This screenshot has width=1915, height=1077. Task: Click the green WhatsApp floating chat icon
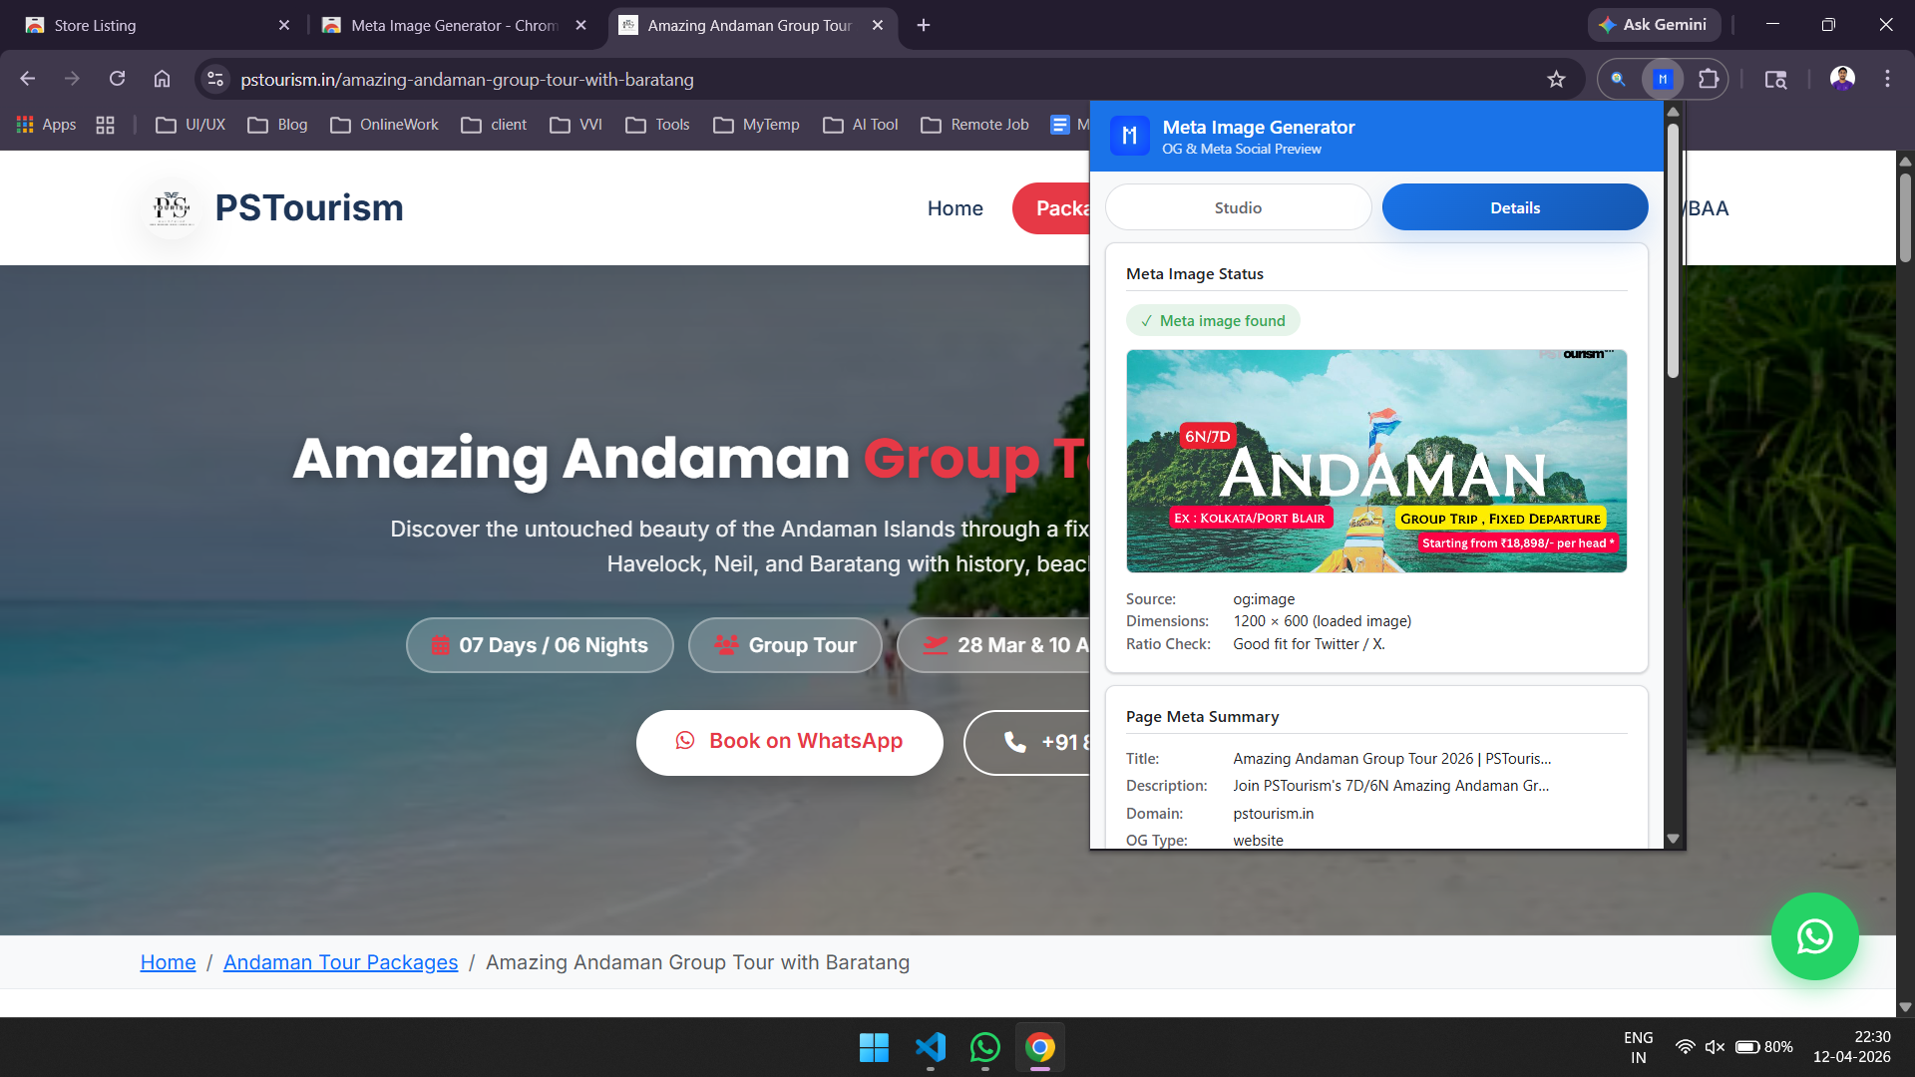pyautogui.click(x=1814, y=936)
